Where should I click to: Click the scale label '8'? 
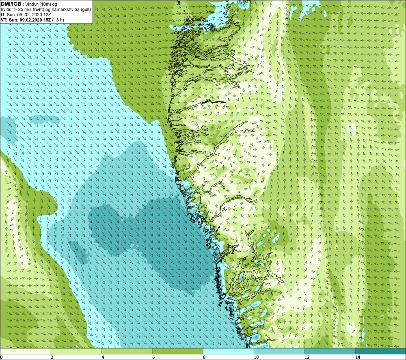click(x=204, y=357)
